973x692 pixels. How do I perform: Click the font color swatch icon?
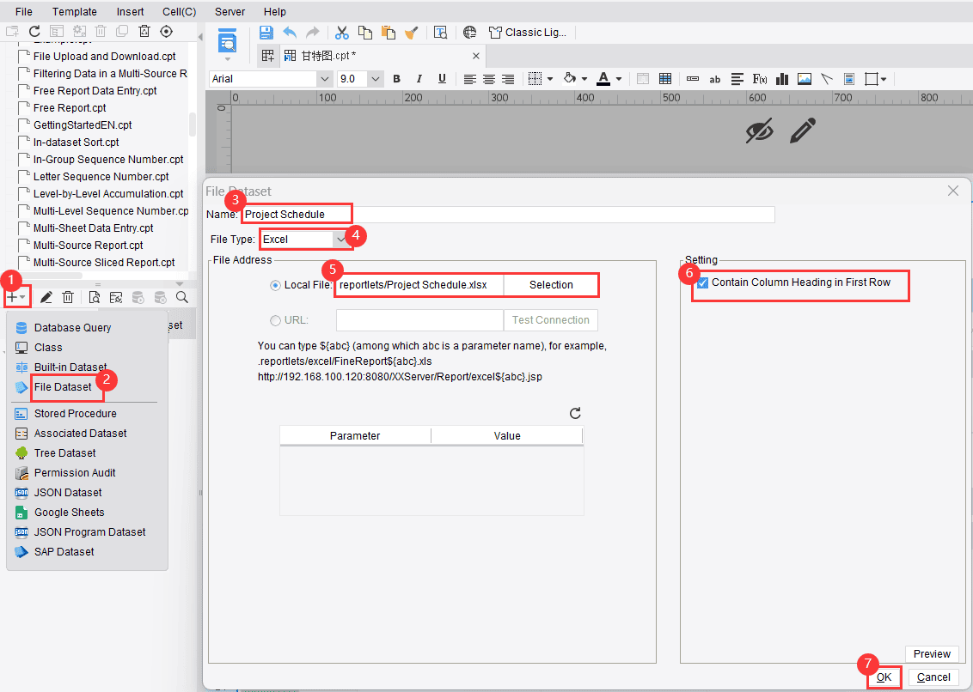pyautogui.click(x=603, y=79)
